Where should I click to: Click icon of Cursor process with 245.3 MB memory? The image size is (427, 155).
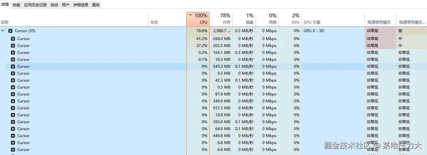coord(13,66)
